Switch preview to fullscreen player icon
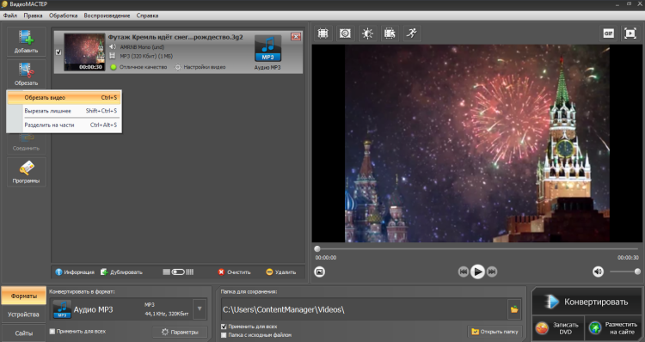The height and width of the screenshot is (342, 645). (630, 34)
